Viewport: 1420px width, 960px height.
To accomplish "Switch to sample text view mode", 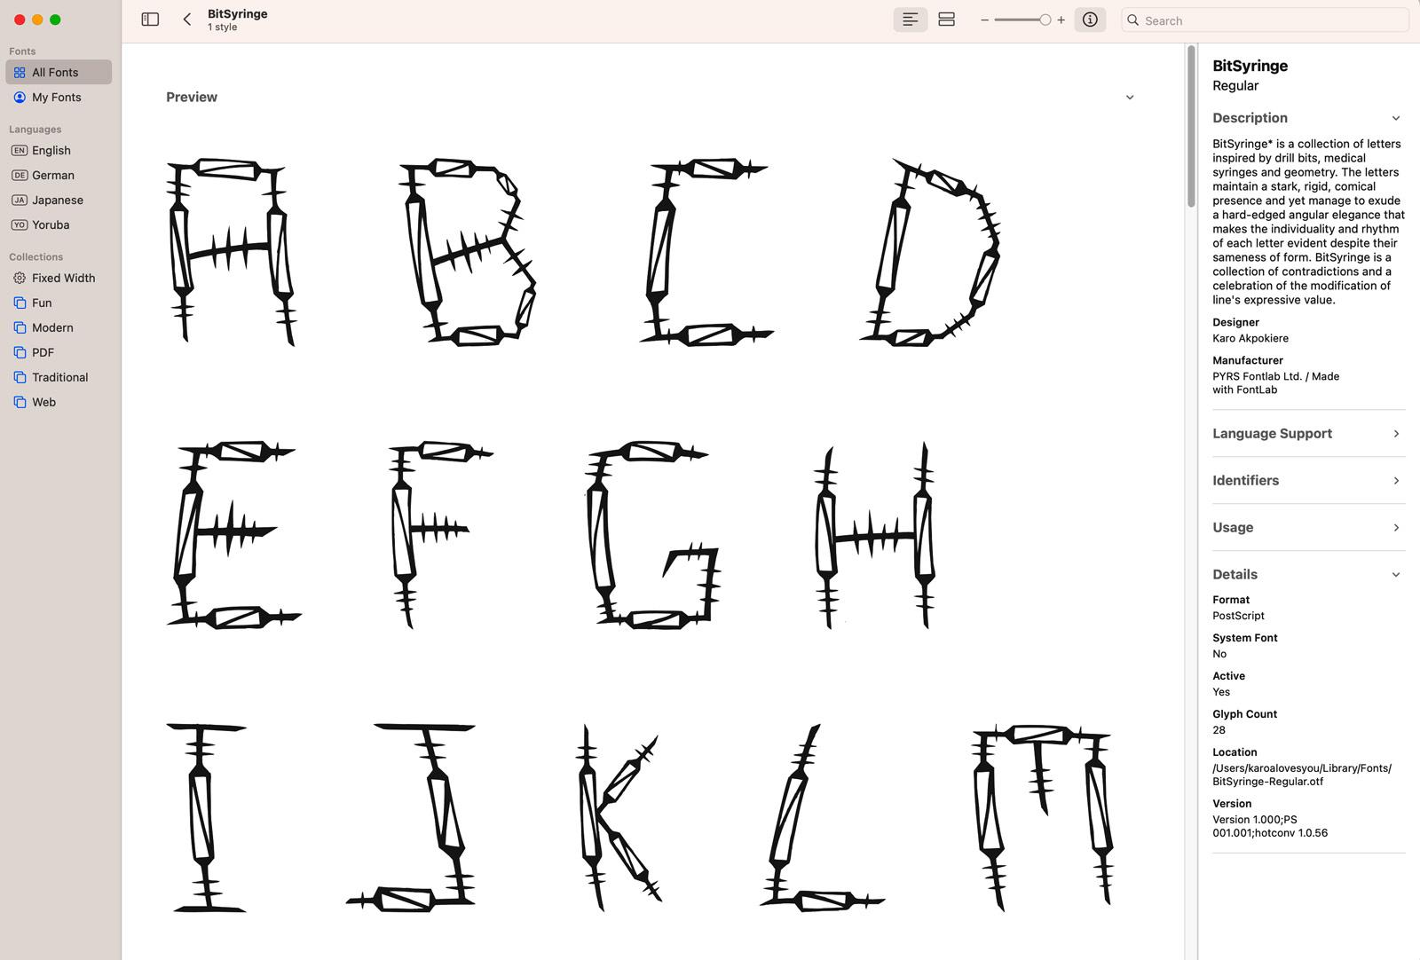I will coord(910,20).
